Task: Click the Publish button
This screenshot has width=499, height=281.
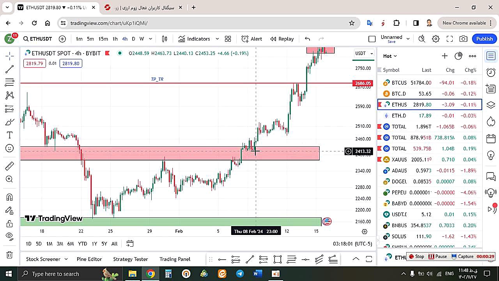Action: [x=485, y=39]
